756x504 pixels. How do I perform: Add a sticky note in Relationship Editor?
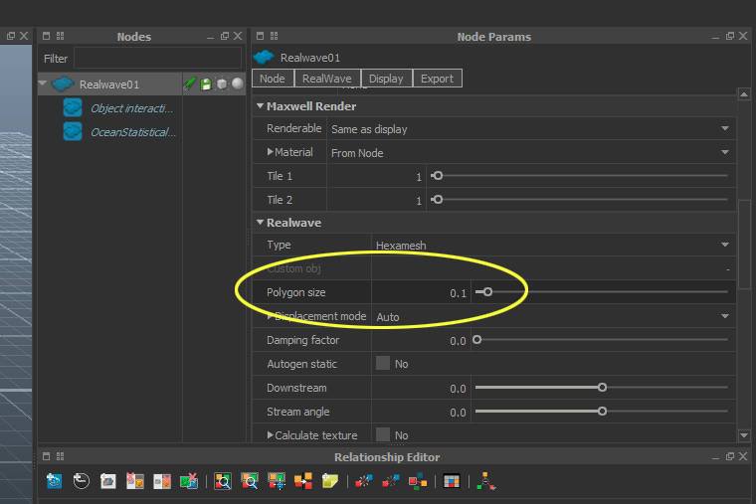330,481
